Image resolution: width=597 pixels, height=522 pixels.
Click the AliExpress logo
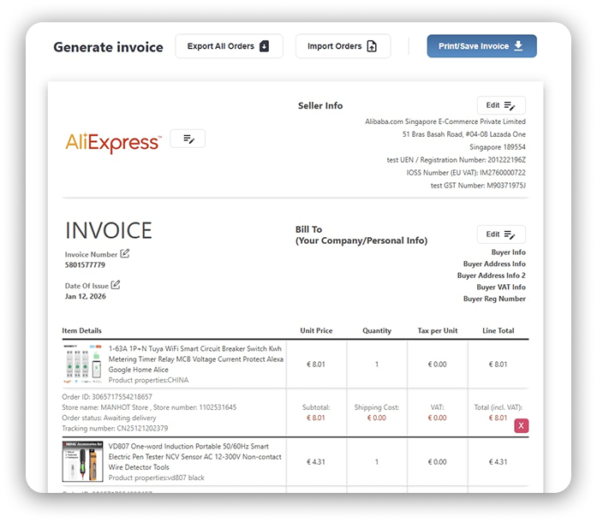tap(113, 143)
